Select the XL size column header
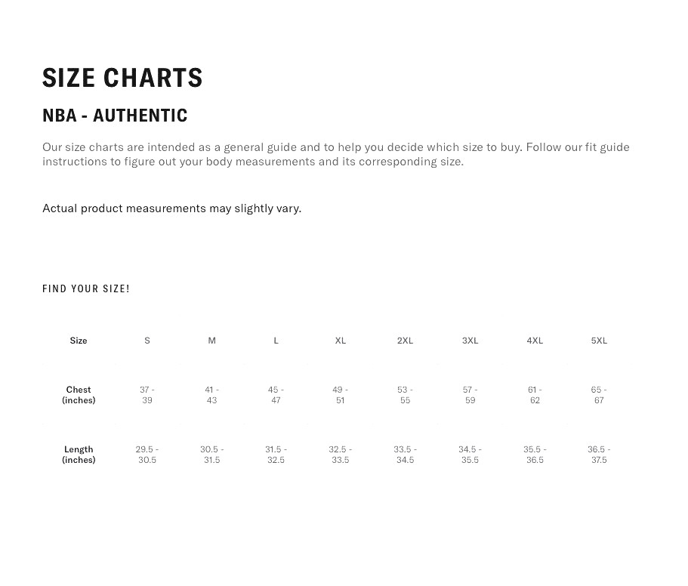This screenshot has height=586, width=688. pos(341,341)
